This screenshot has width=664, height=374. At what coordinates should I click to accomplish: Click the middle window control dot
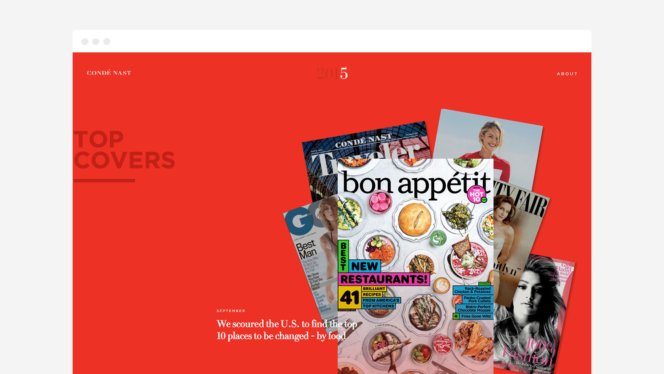[96, 42]
